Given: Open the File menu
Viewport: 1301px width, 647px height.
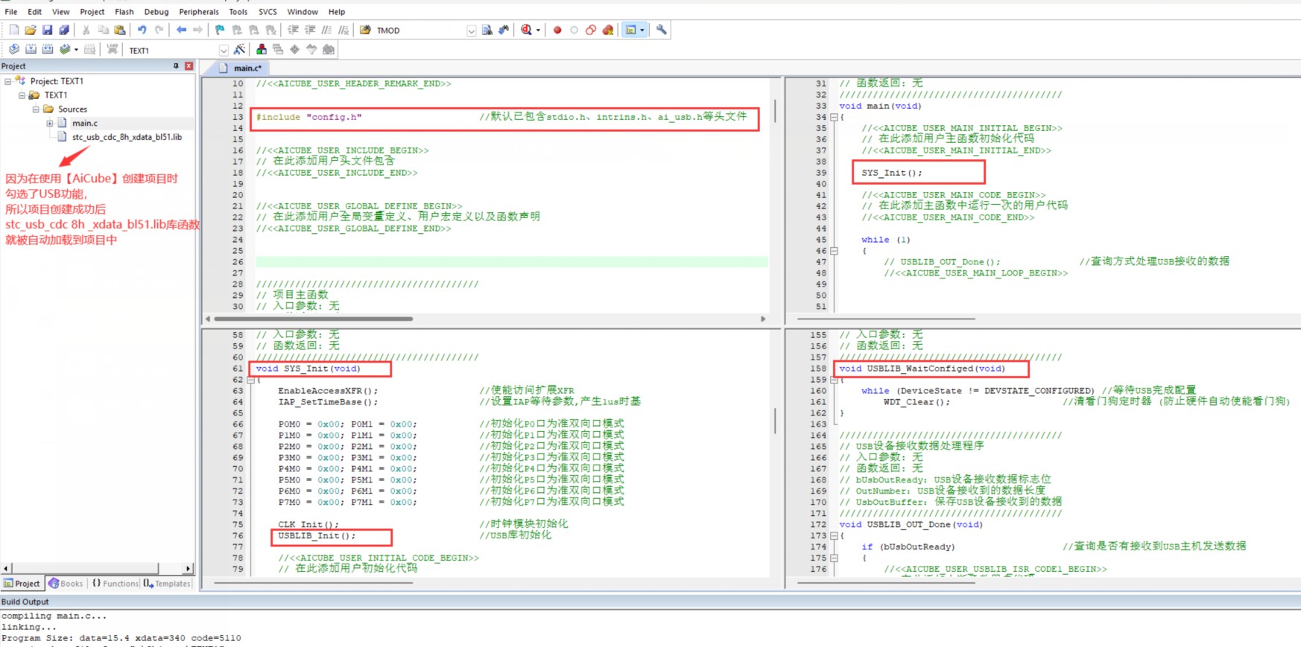Looking at the screenshot, I should tap(11, 12).
